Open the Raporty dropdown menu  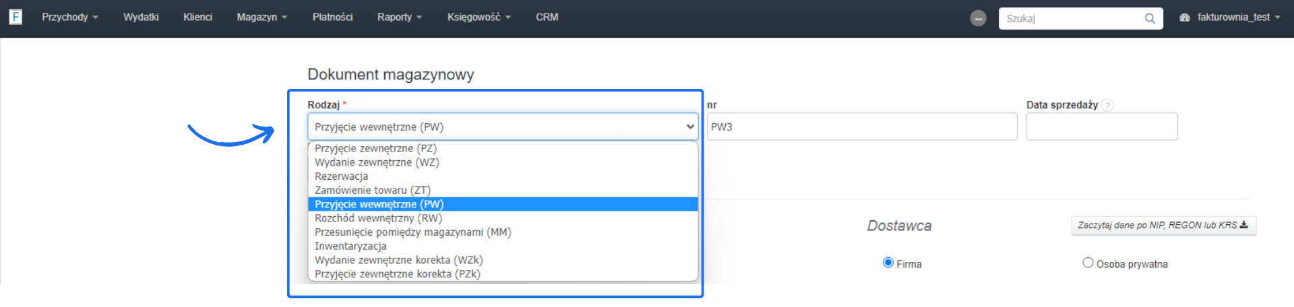coord(400,18)
